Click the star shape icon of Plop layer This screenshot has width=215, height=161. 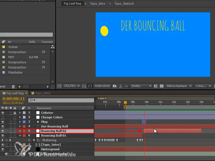38,122
